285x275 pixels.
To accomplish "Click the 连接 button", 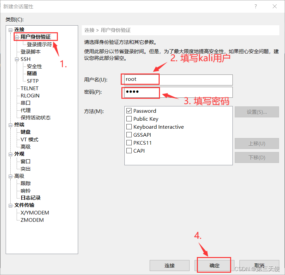I will pos(170,265).
